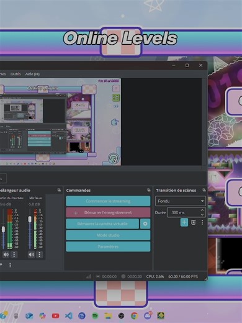Open Google Chrome from the taskbar
Screen dimensions: 242x323
coord(135,316)
